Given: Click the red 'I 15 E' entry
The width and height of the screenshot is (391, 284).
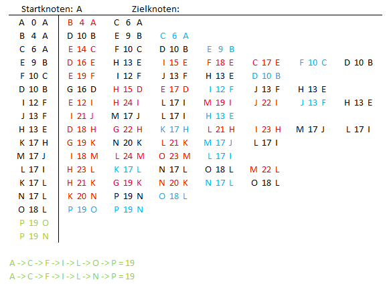Looking at the screenshot, I should point(175,63).
